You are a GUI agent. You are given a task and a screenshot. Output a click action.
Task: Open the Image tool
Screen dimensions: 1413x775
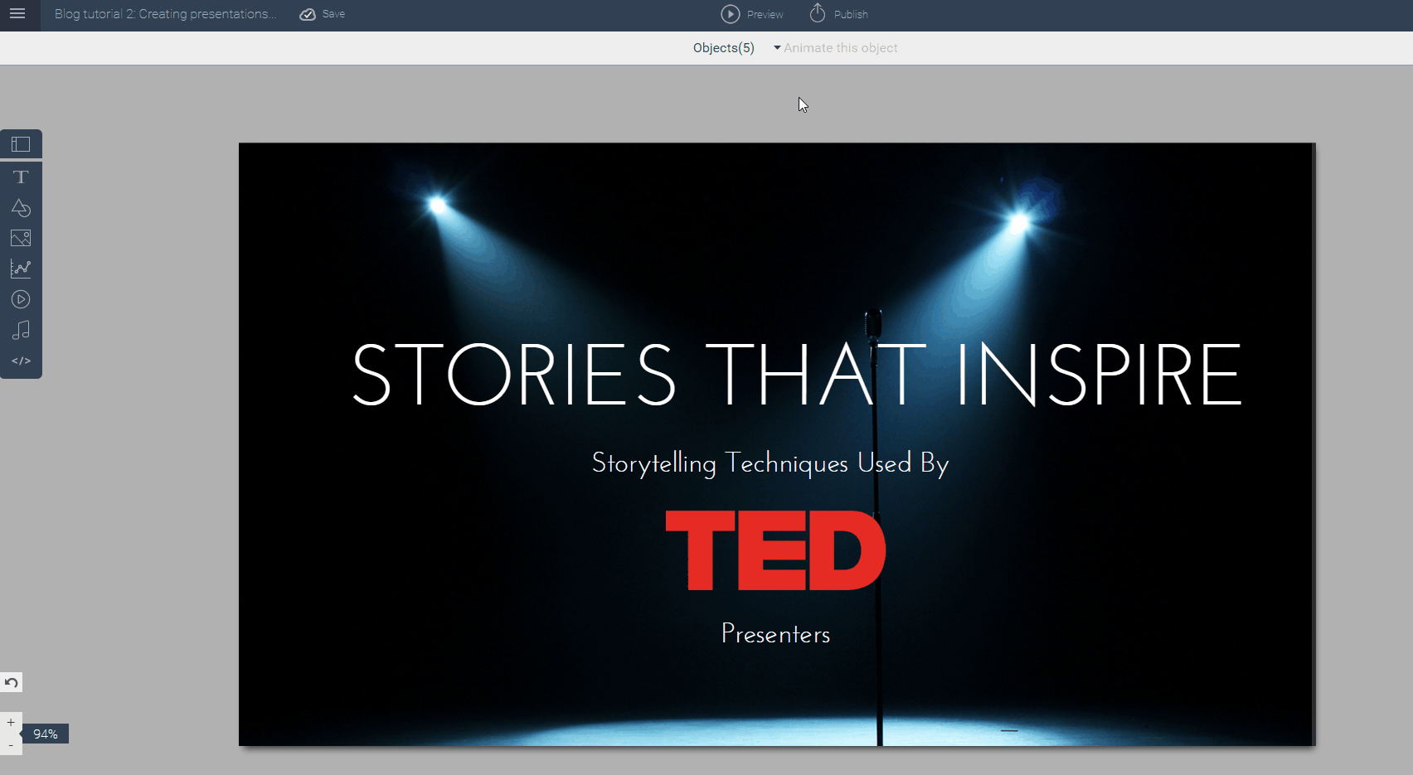tap(21, 239)
